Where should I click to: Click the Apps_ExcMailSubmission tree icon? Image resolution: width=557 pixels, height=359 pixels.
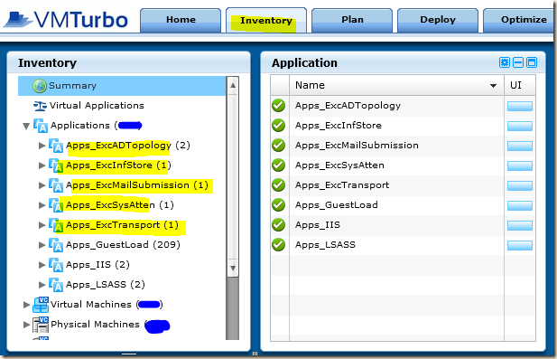click(x=56, y=185)
